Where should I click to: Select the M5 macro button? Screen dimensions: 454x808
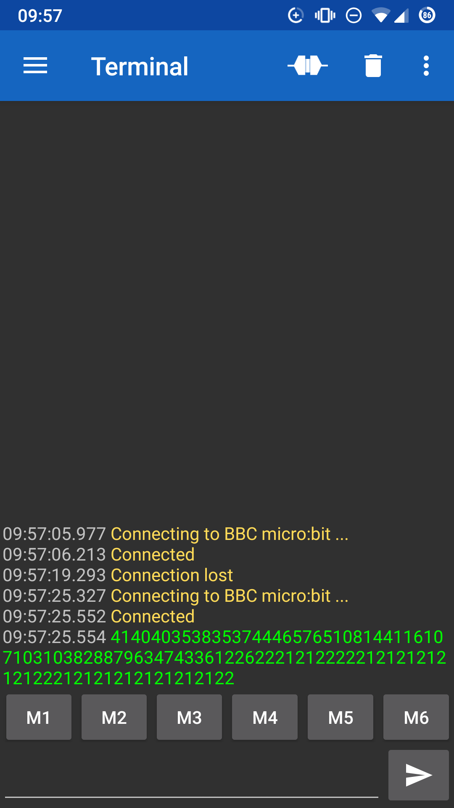(340, 717)
